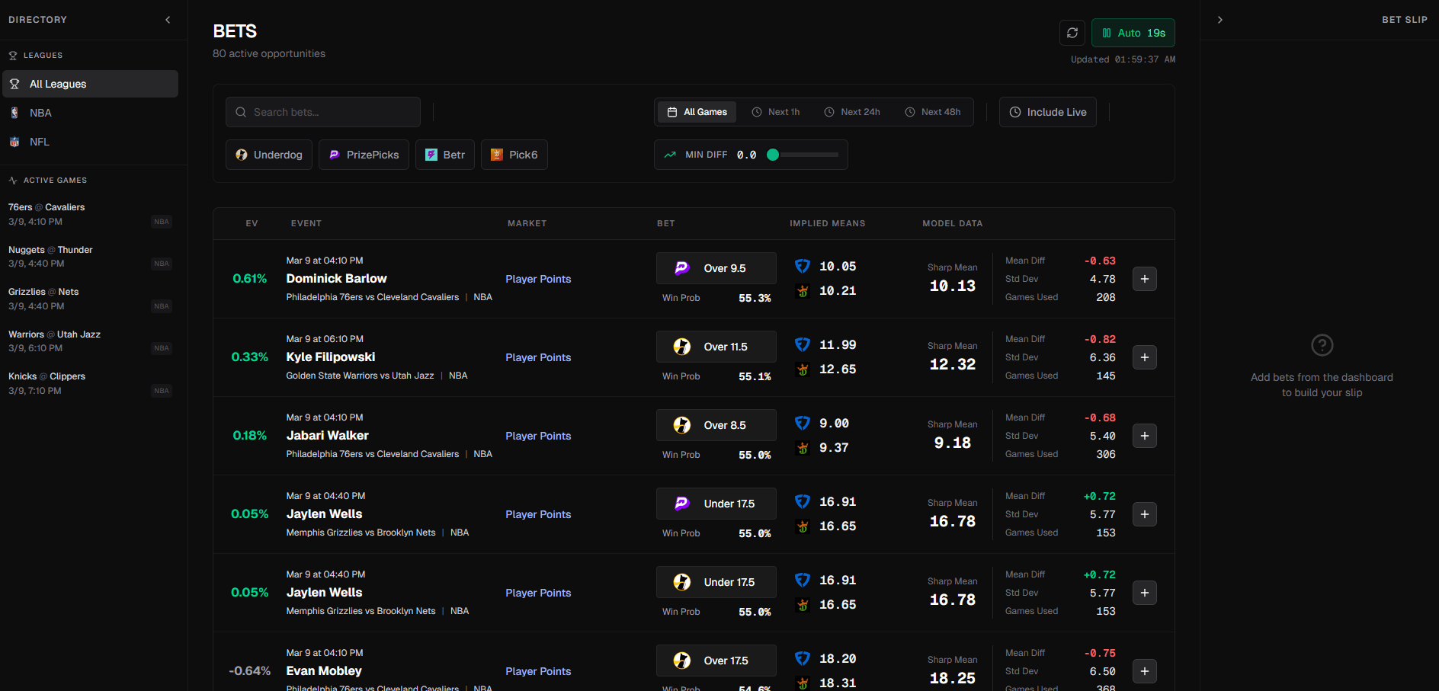Expand the Bet Slip panel chevron
This screenshot has height=691, width=1439.
pyautogui.click(x=1219, y=20)
